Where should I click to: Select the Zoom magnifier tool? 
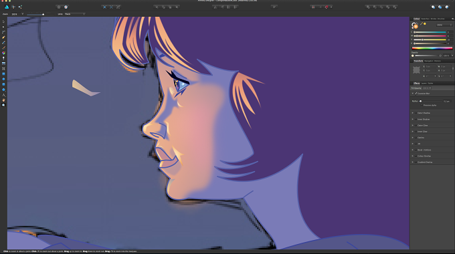3,105
